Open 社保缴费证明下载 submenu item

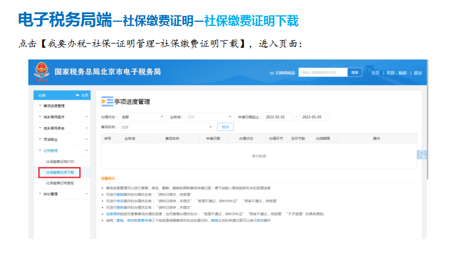60,173
